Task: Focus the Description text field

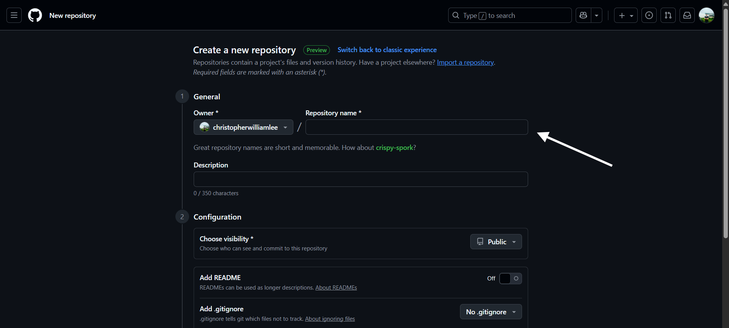Action: tap(361, 179)
